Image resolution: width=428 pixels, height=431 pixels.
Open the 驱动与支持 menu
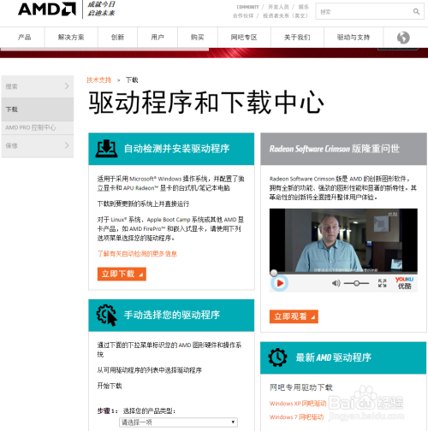354,38
